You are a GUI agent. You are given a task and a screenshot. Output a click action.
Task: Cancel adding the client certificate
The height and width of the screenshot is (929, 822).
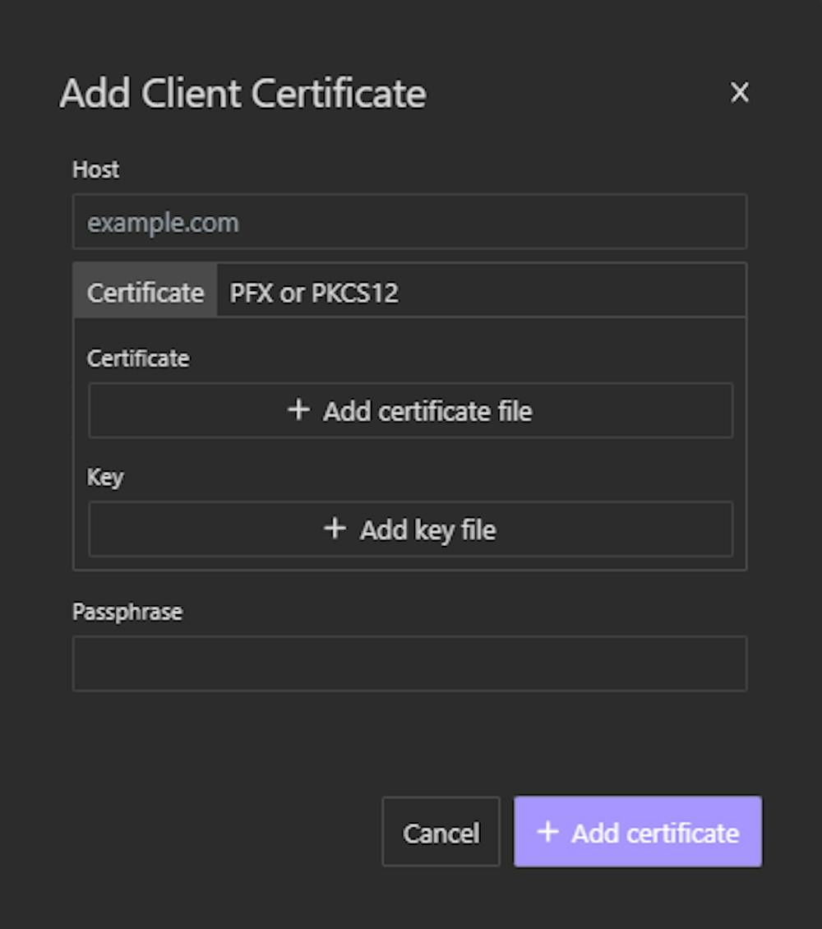(441, 831)
